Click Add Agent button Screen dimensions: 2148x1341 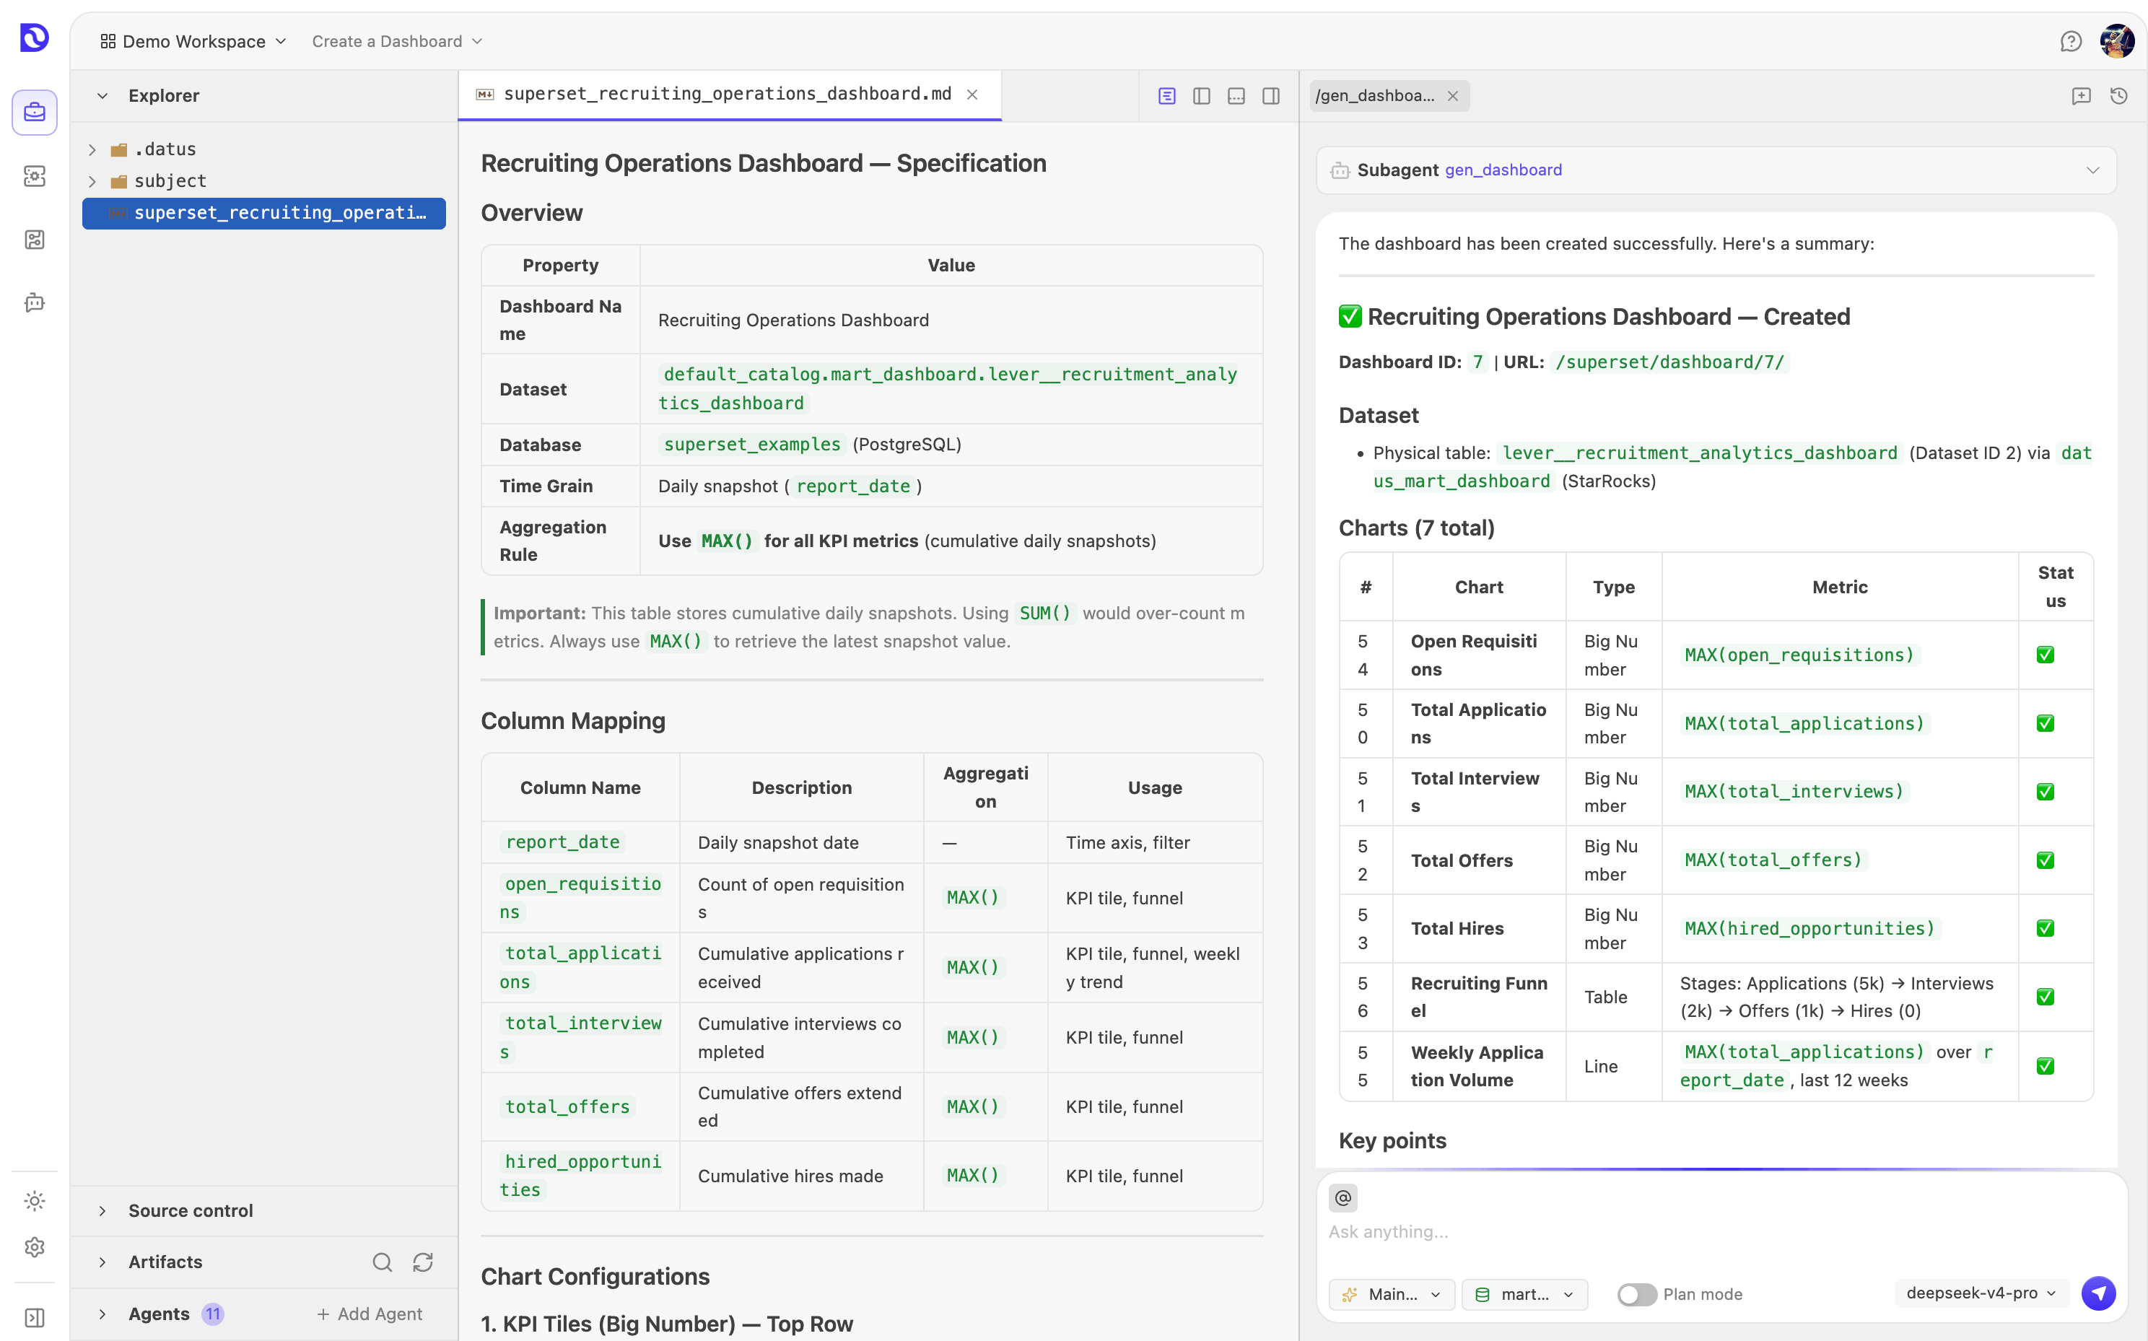(x=369, y=1314)
